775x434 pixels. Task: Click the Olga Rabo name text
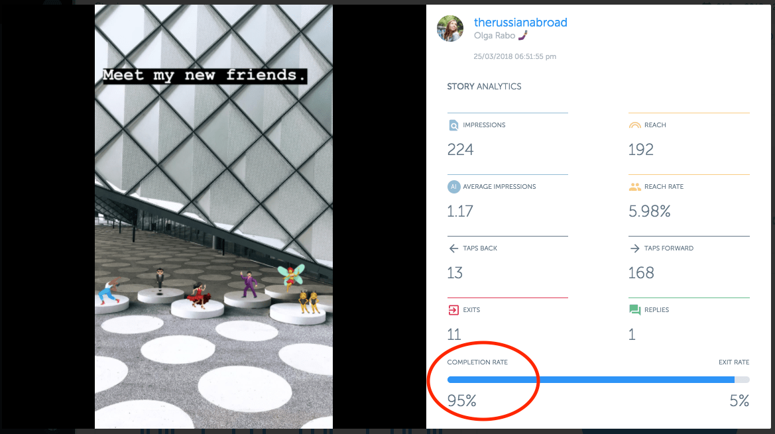point(495,36)
